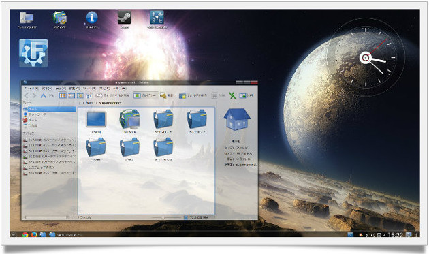Select the Desktop folder in the file view
The width and height of the screenshot is (429, 254).
(96, 122)
